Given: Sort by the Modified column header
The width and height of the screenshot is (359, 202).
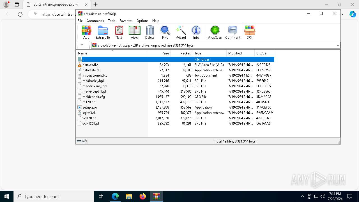Looking at the screenshot, I should pyautogui.click(x=240, y=53).
